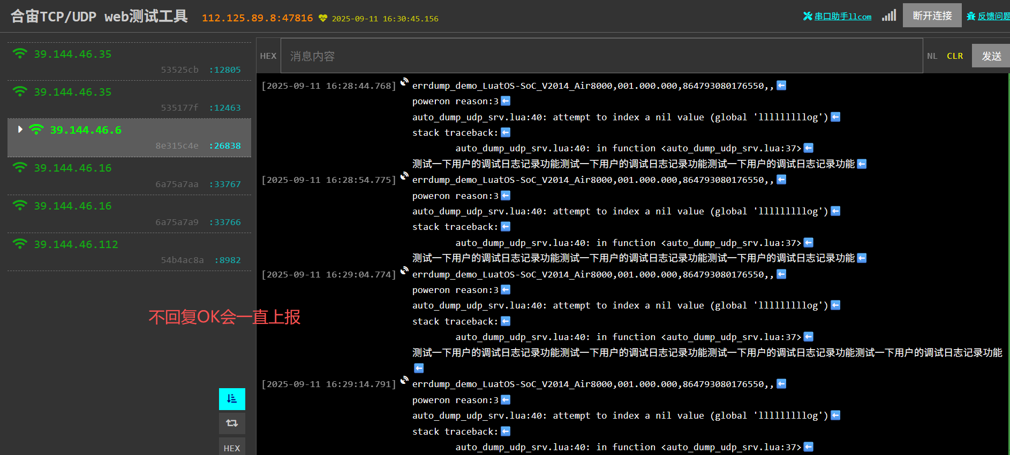
Task: Expand the arrow beside client 39.144.46.6
Action: click(x=20, y=129)
